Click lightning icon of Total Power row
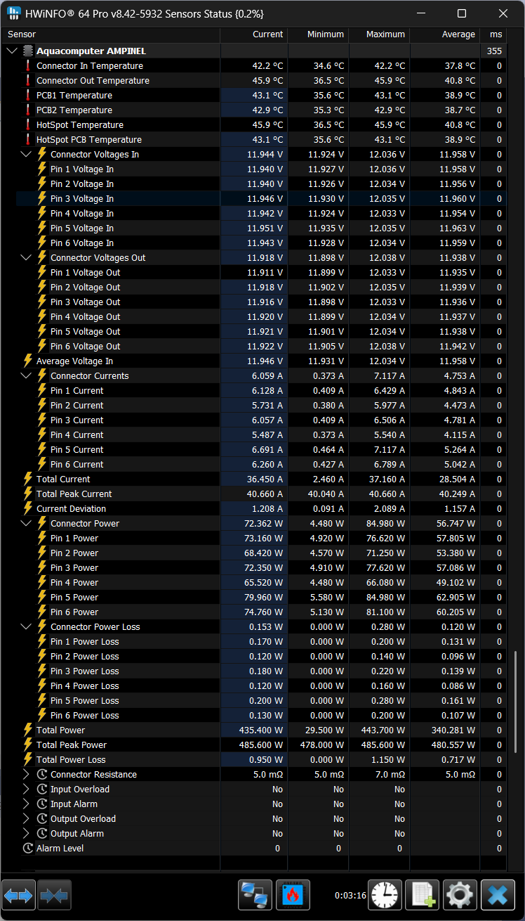The height and width of the screenshot is (921, 525). coord(28,730)
